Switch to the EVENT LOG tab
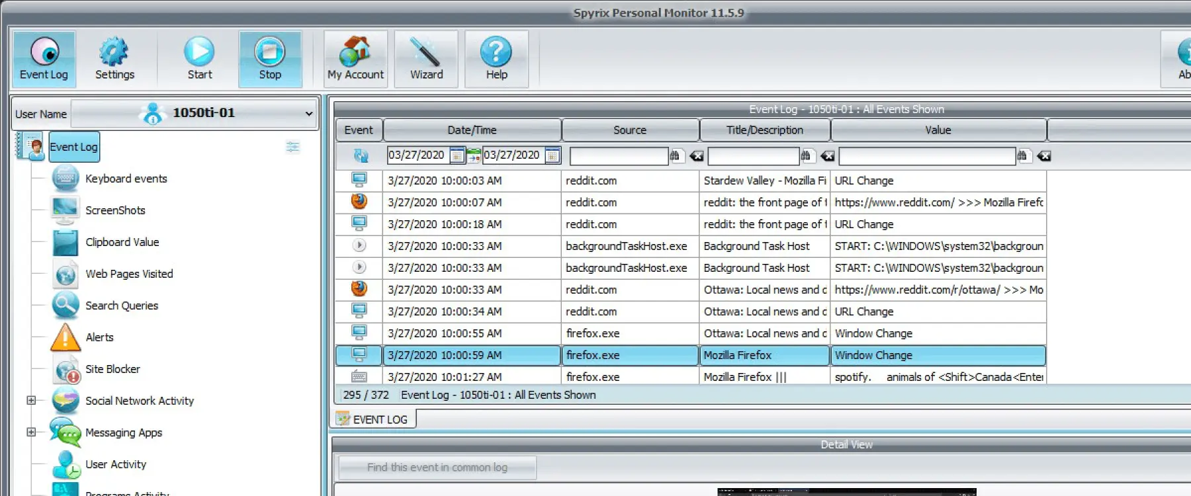 pos(373,419)
